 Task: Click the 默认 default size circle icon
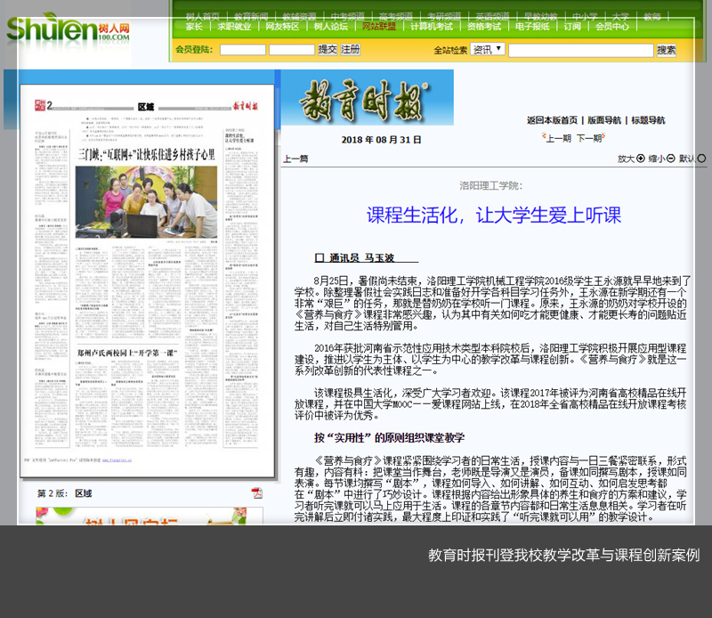pyautogui.click(x=701, y=159)
